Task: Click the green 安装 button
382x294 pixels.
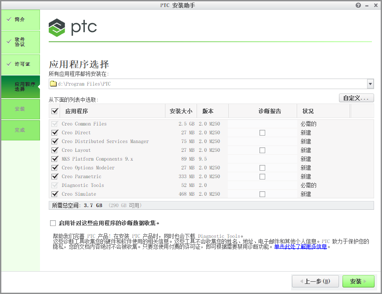Action: pyautogui.click(x=358, y=281)
